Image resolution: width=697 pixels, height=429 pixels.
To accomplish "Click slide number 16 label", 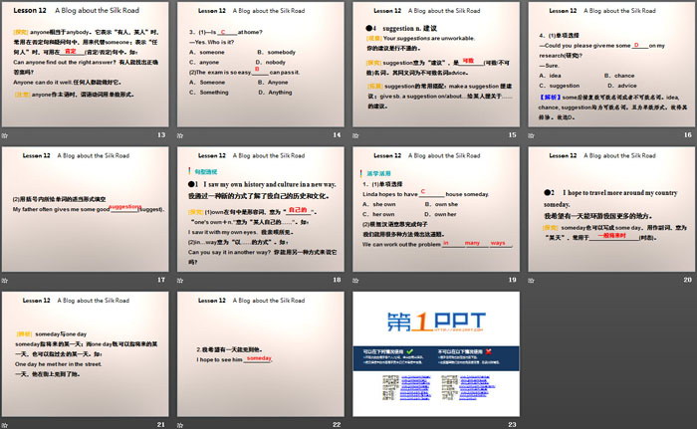I will point(688,134).
